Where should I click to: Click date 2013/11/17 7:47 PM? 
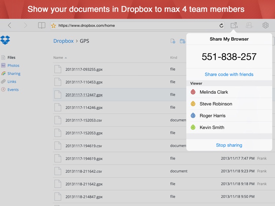pos(238,158)
